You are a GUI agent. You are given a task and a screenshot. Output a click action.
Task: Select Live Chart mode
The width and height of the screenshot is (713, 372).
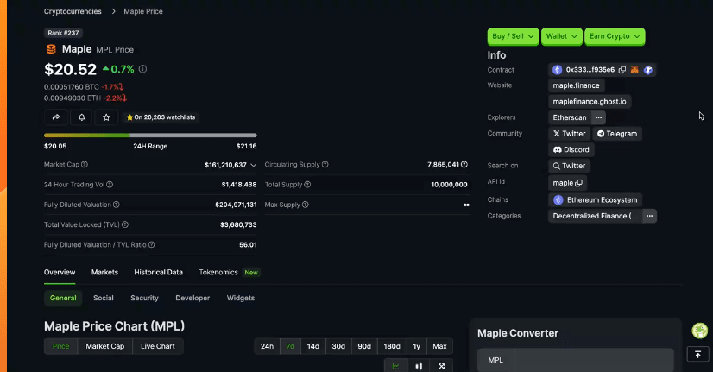tap(158, 346)
